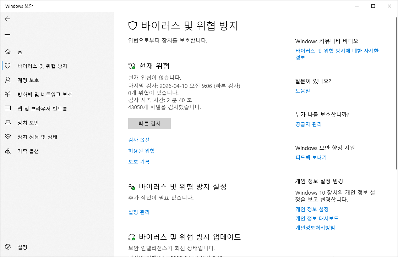This screenshot has height=257, width=398.
Task: Open 피드백 보내기 link
Action: point(311,157)
